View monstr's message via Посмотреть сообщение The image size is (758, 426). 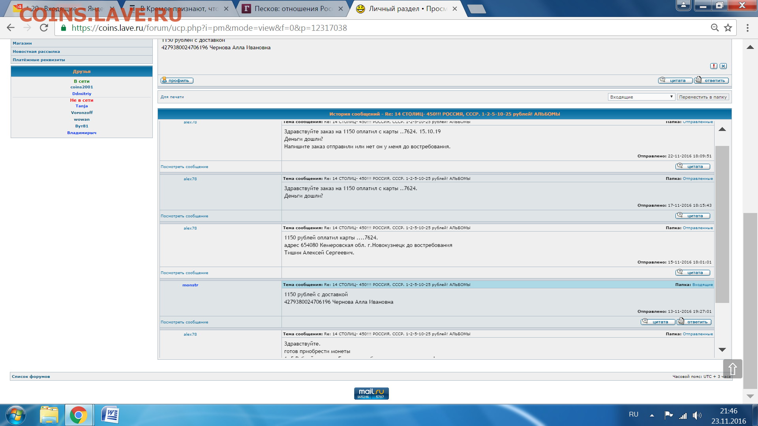point(184,322)
